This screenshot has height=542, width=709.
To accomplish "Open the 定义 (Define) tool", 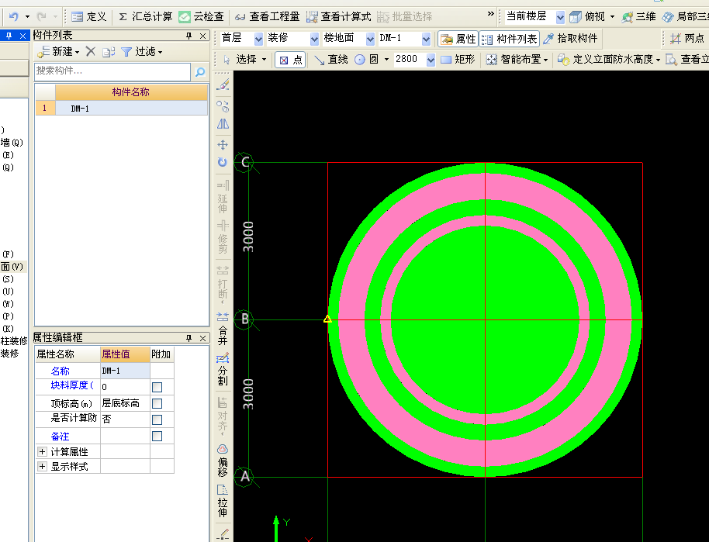I will 89,17.
